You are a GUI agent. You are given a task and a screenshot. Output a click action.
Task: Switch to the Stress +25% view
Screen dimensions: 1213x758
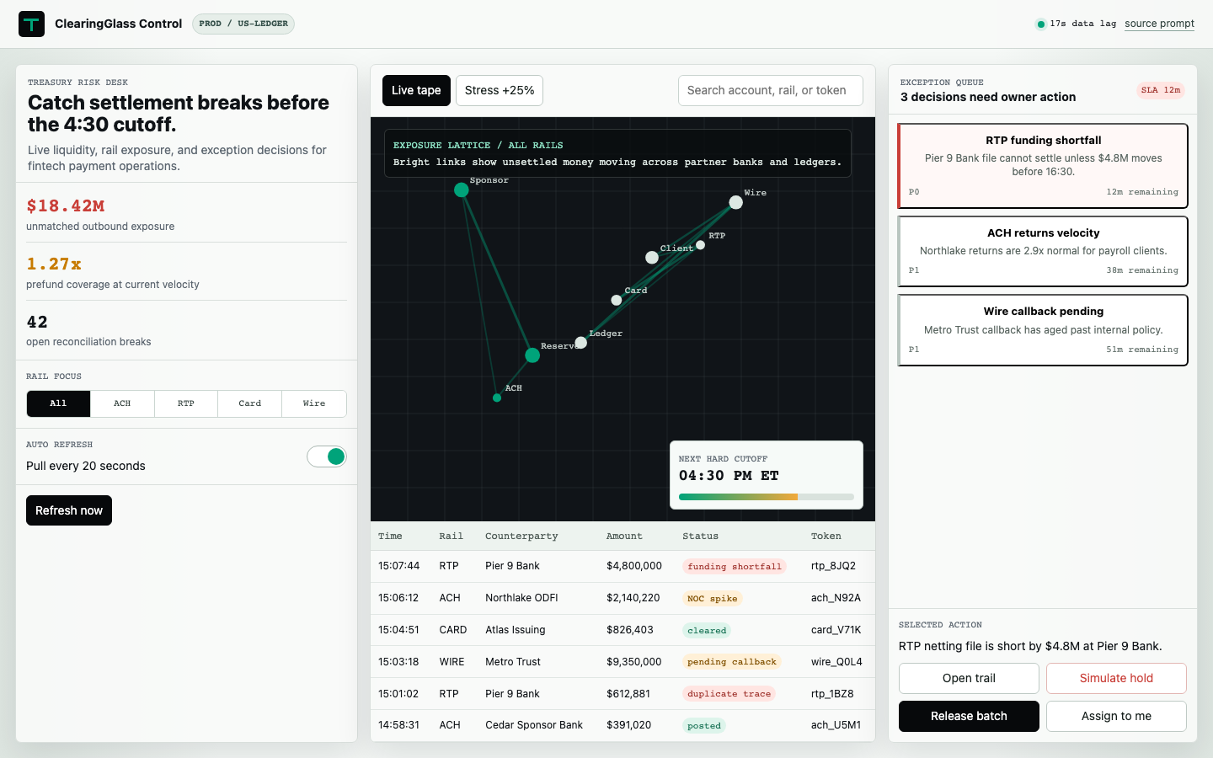tap(500, 91)
